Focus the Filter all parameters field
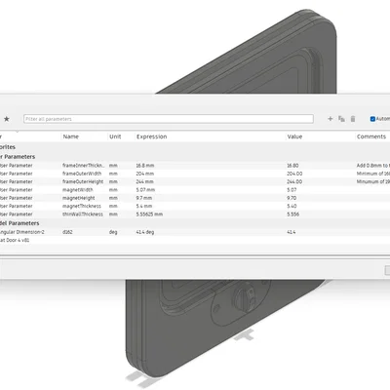Image resolution: width=390 pixels, height=390 pixels. click(169, 119)
